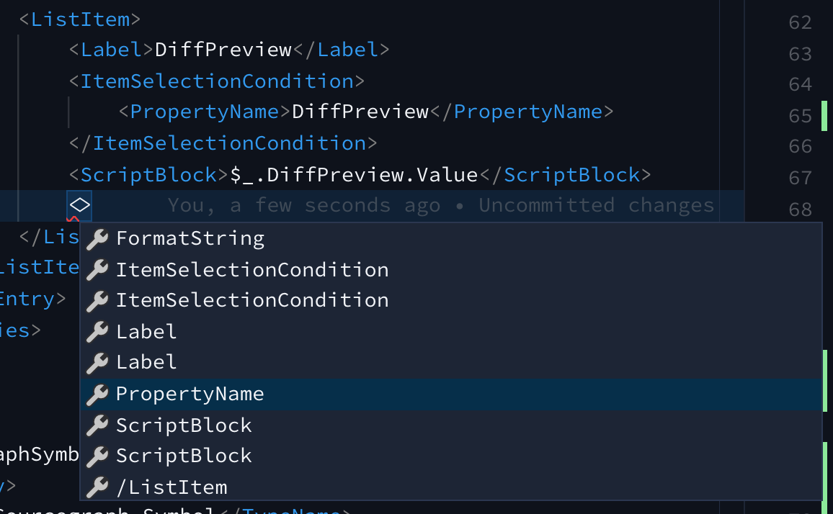Select the /ListItem closing tag suggestion
Image resolution: width=833 pixels, height=514 pixels.
coord(173,487)
